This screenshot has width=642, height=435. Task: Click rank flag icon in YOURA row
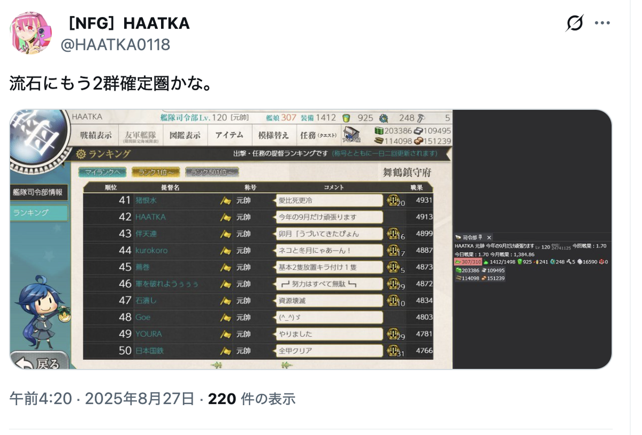(226, 334)
